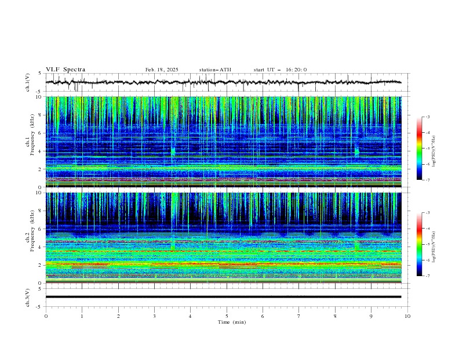Click the "ch.3(V)" axis label
This screenshot has height=355, width=459.
28,298
